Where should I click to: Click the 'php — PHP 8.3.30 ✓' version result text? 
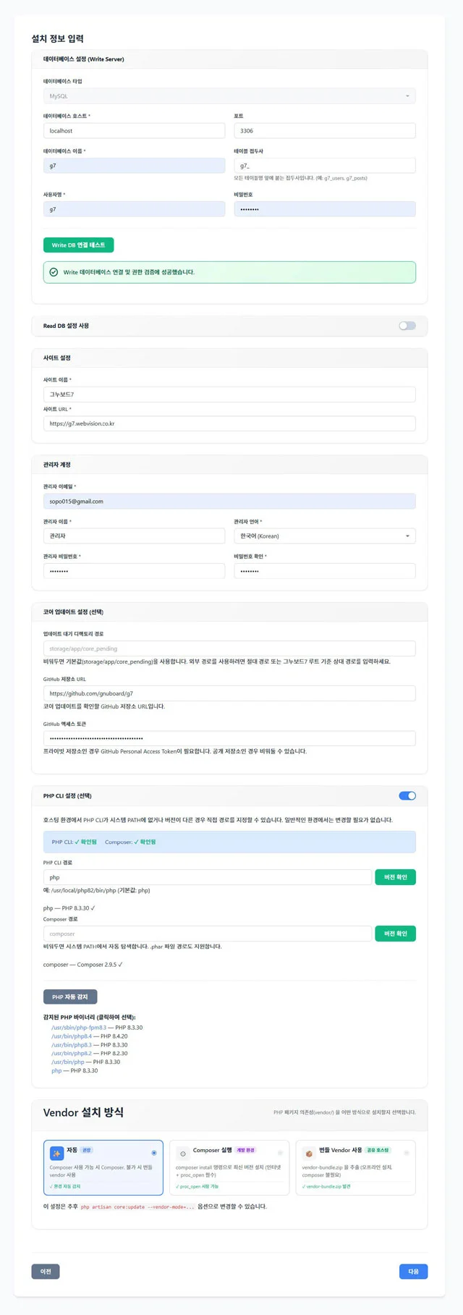(x=69, y=908)
